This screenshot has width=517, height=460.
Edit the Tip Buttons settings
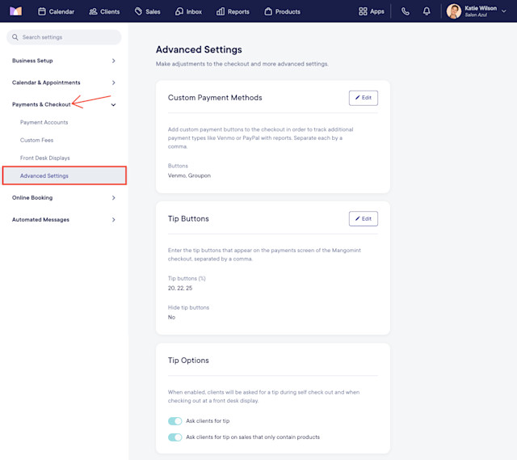point(364,219)
